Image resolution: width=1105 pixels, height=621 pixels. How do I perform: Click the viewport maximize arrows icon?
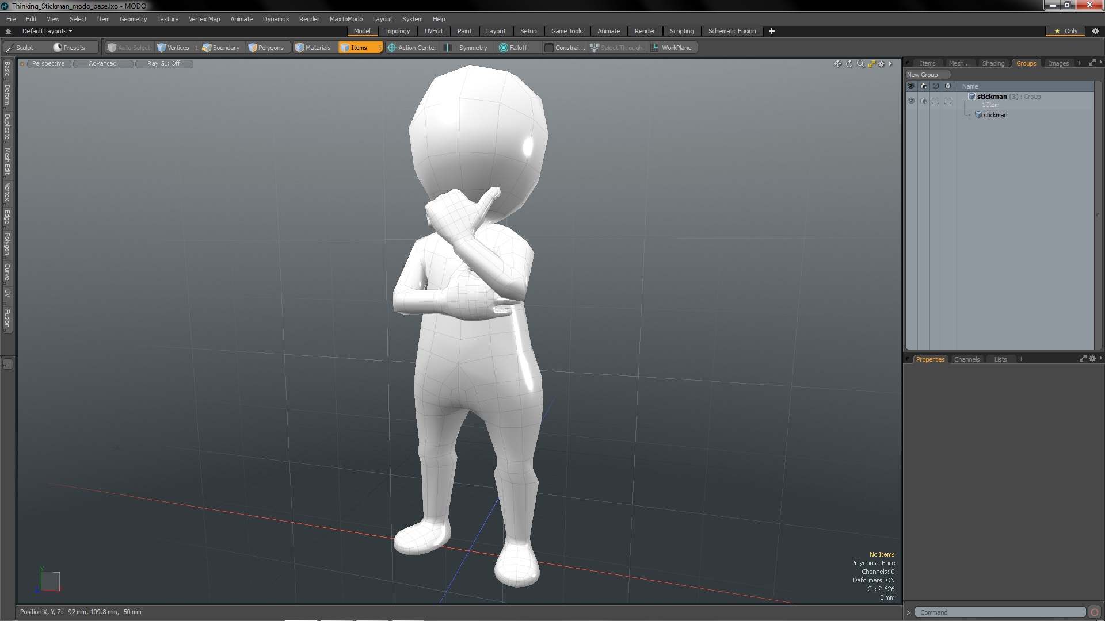(x=871, y=64)
